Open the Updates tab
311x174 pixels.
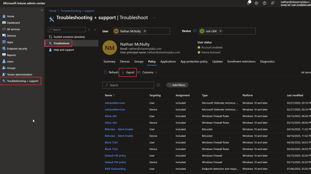tap(217, 62)
